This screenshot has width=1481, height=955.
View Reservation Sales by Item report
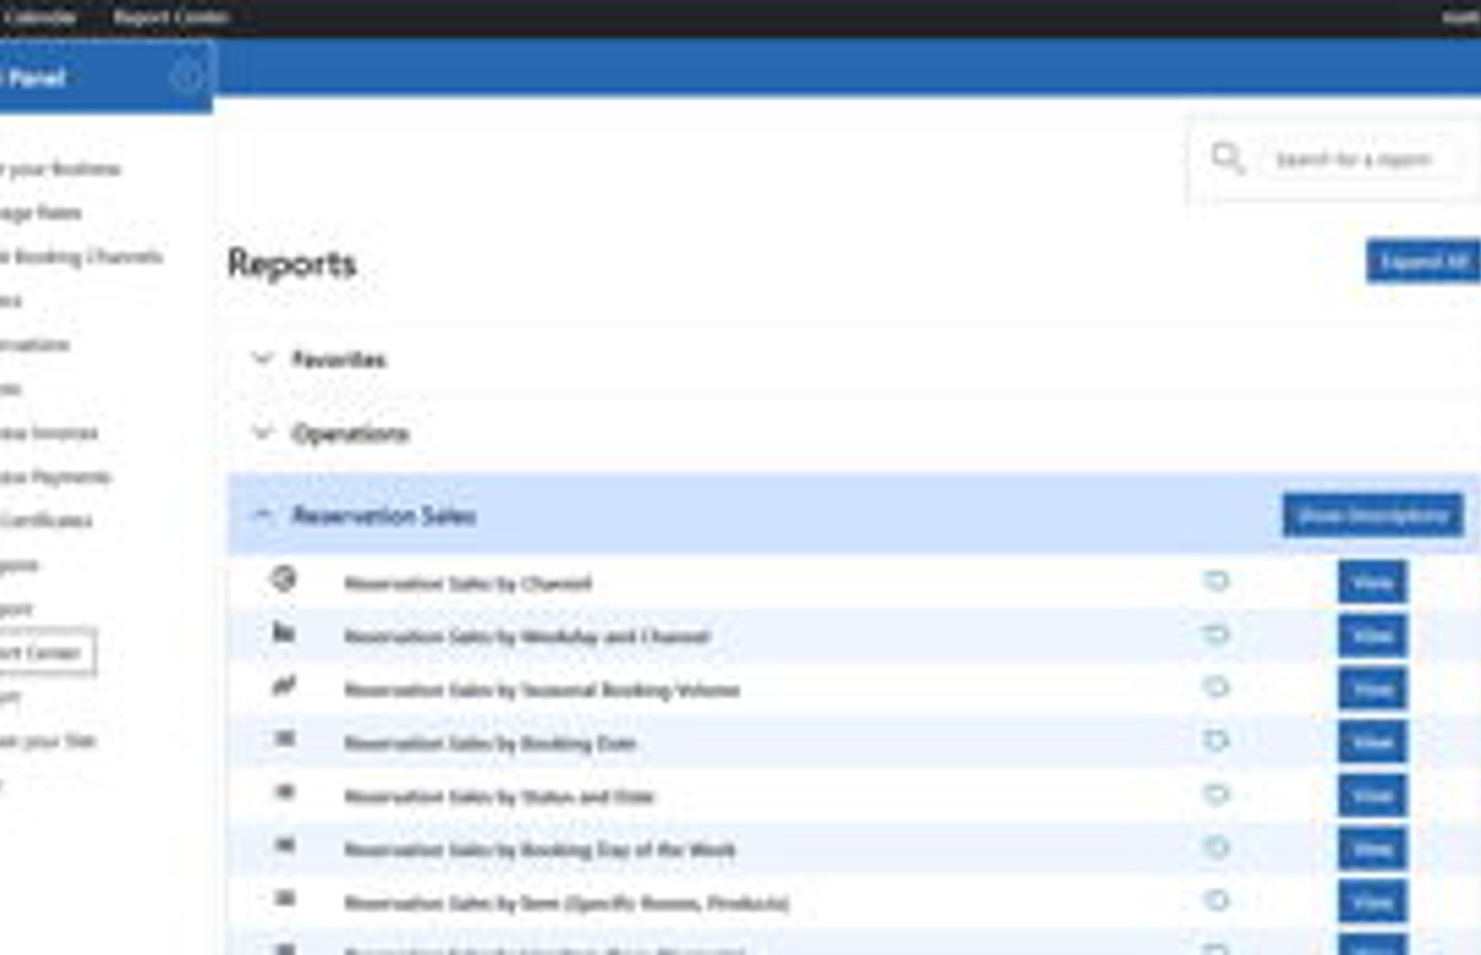pos(1372,901)
